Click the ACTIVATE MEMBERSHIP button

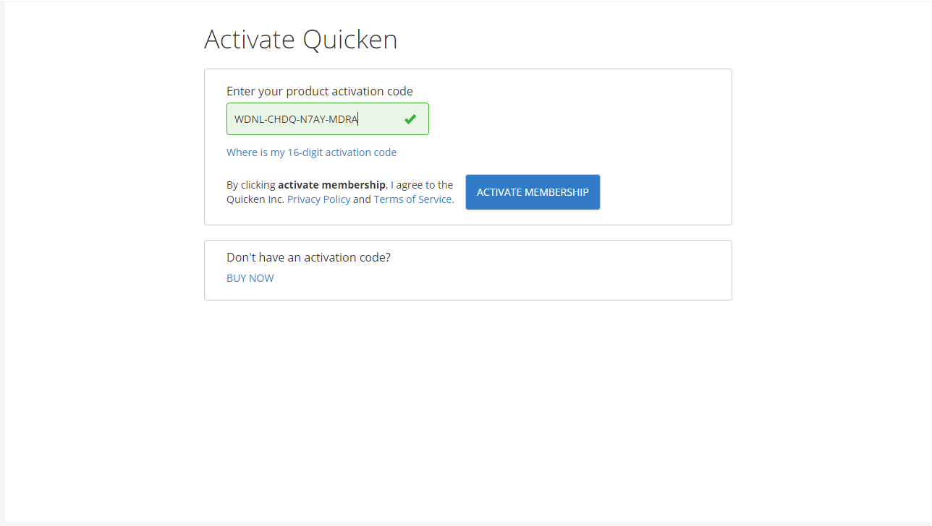point(533,192)
